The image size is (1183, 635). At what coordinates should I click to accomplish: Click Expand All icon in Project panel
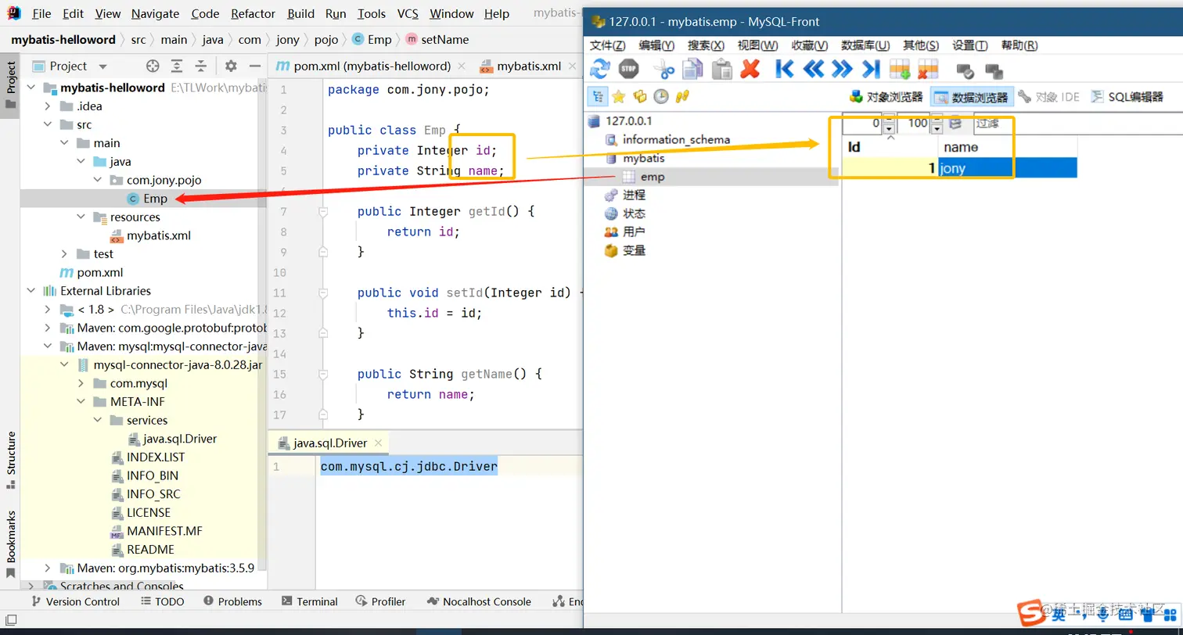coord(178,66)
